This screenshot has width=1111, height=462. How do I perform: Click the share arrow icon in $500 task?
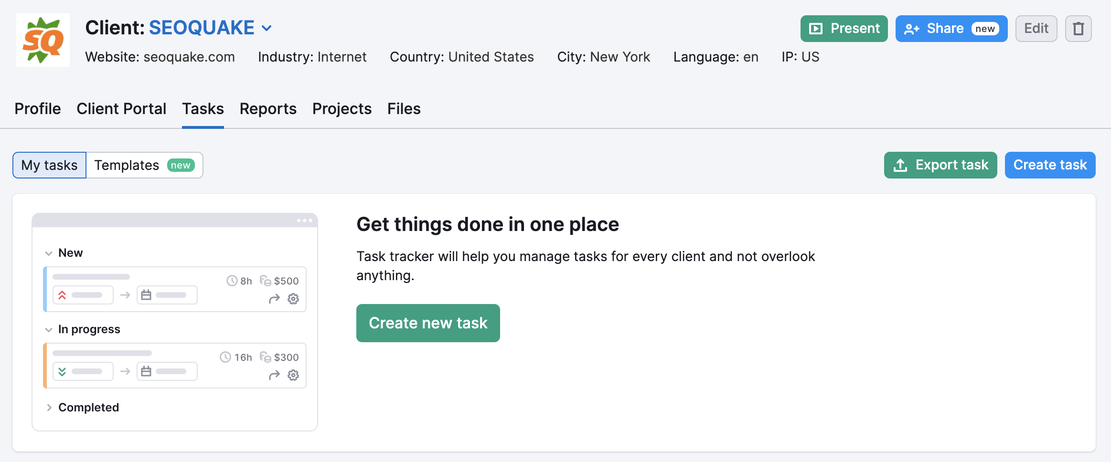click(x=274, y=299)
